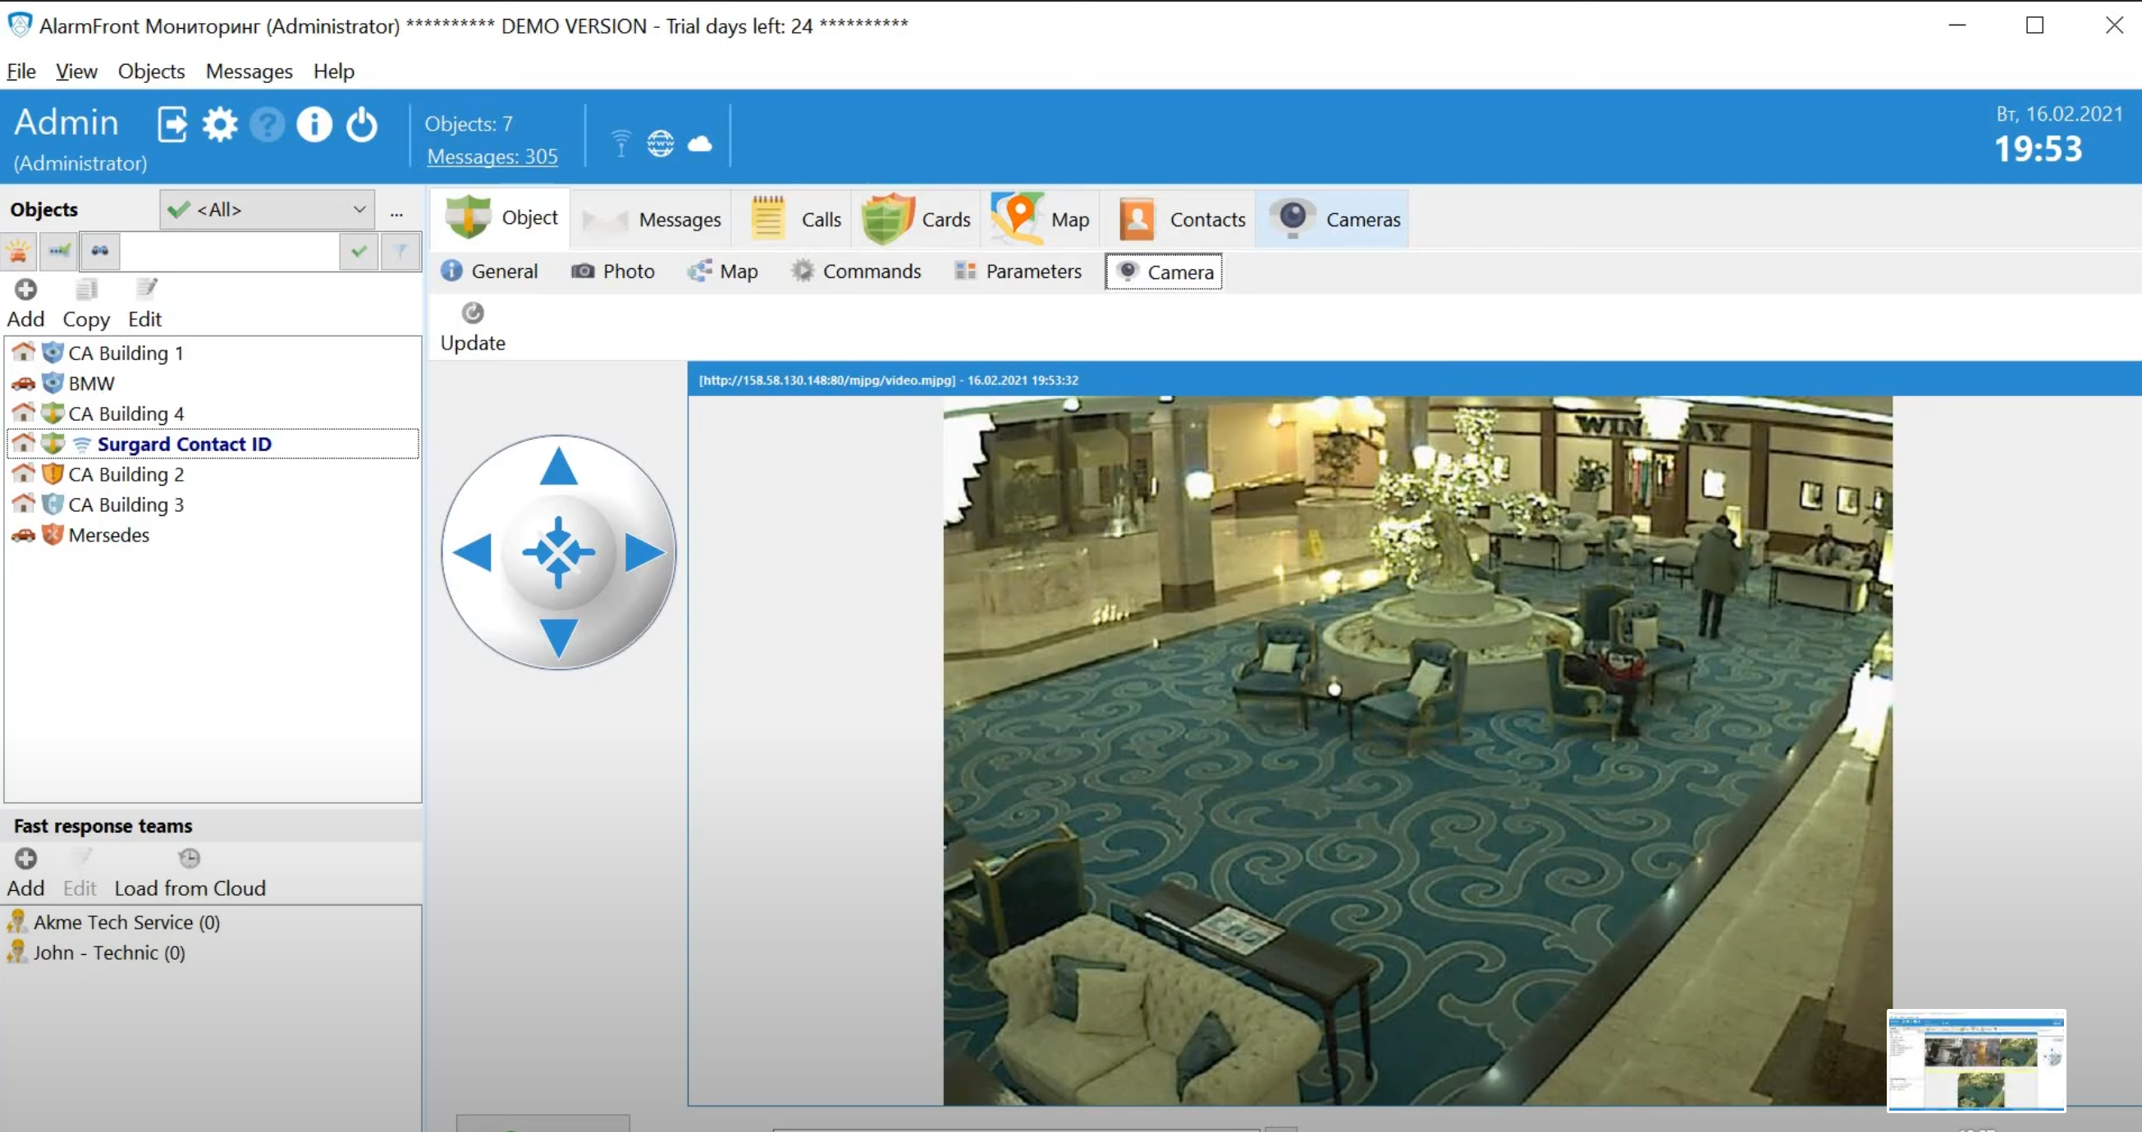Click the camera video feed image
This screenshot has height=1132, width=2142.
point(1417,751)
